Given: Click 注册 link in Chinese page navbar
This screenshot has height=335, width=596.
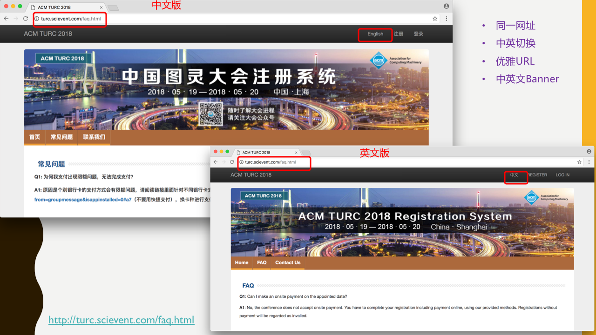Looking at the screenshot, I should pos(399,34).
